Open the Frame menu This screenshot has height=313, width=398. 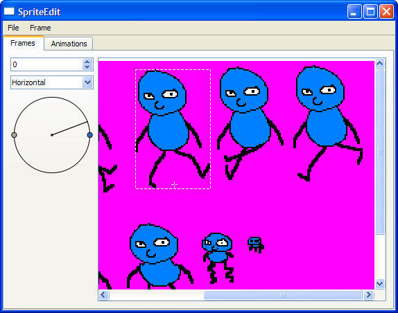click(40, 28)
